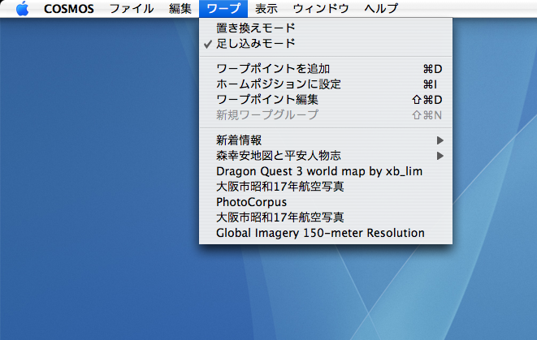The width and height of the screenshot is (537, 340).
Task: Choose ホームポジションに設定
Action: click(326, 84)
